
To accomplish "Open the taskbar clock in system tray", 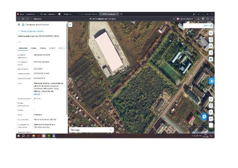I will pos(205,136).
